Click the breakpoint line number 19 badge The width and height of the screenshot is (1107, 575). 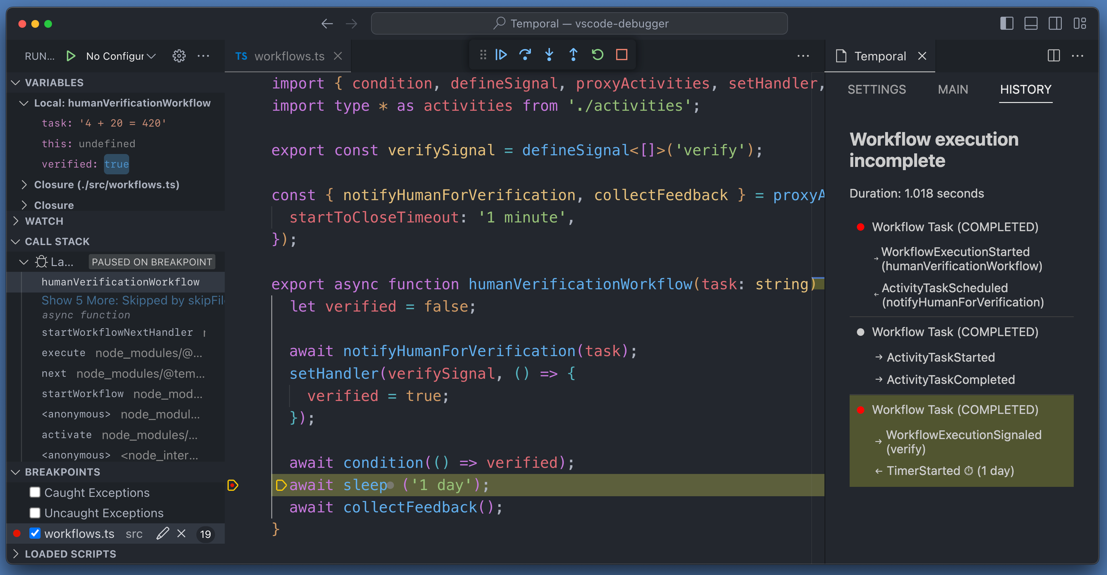pos(205,534)
